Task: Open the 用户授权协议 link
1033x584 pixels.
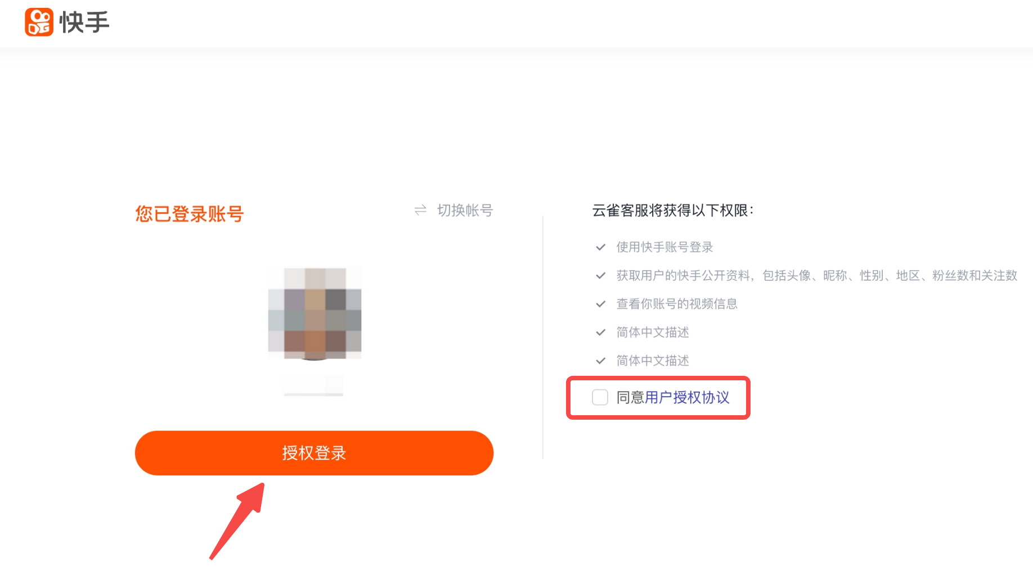Action: (687, 397)
